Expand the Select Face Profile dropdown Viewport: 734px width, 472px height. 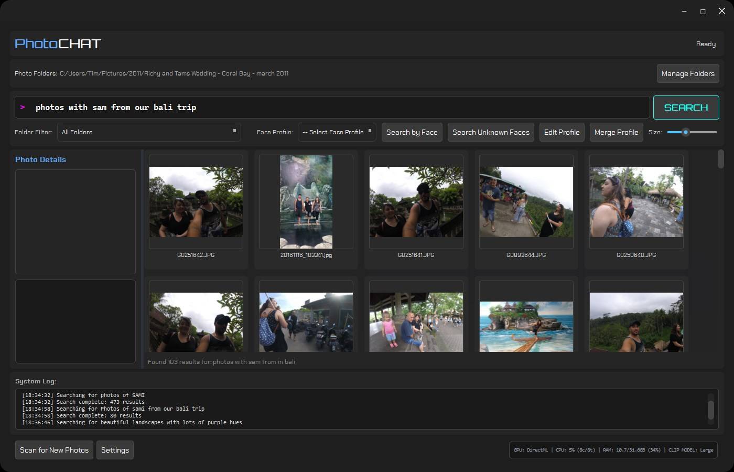click(x=337, y=132)
